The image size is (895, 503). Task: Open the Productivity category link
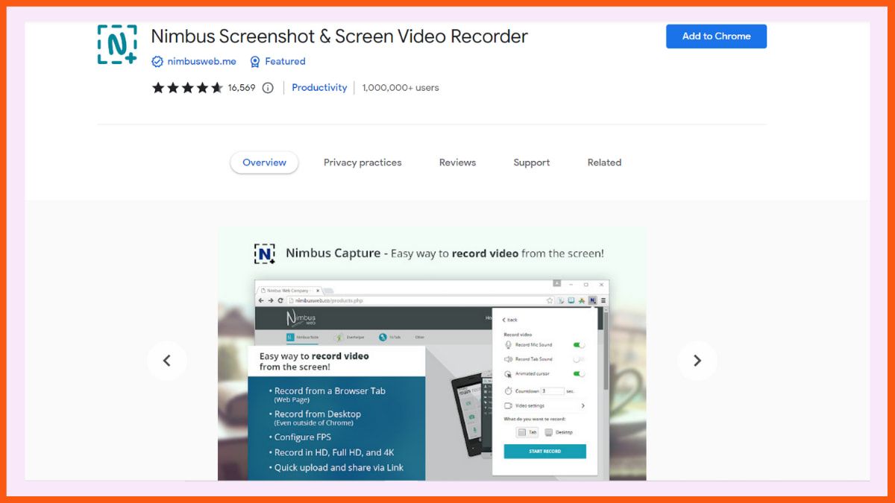click(x=319, y=88)
